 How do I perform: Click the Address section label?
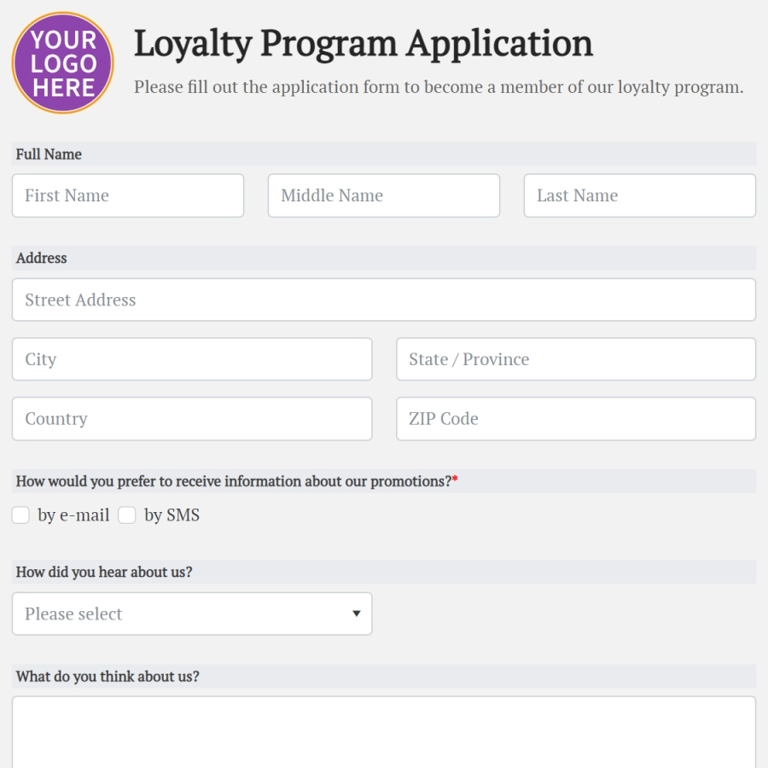click(41, 258)
